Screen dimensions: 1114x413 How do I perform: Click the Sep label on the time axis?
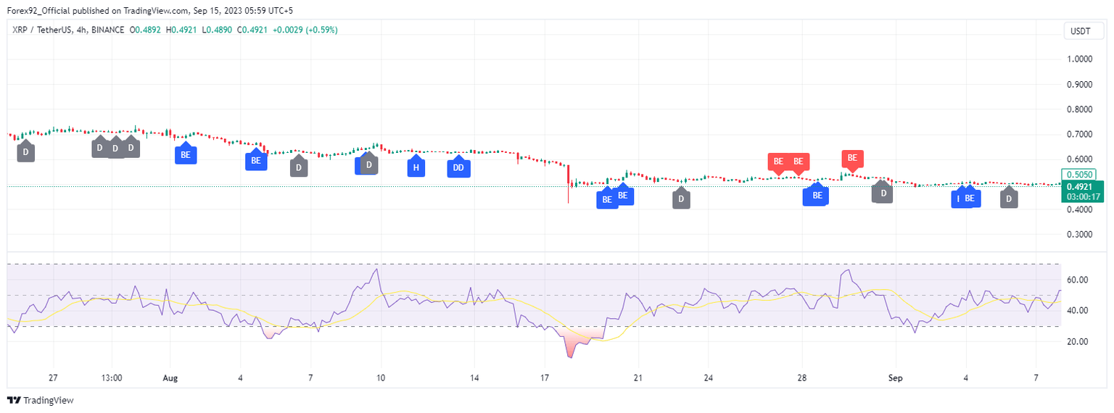click(x=895, y=378)
